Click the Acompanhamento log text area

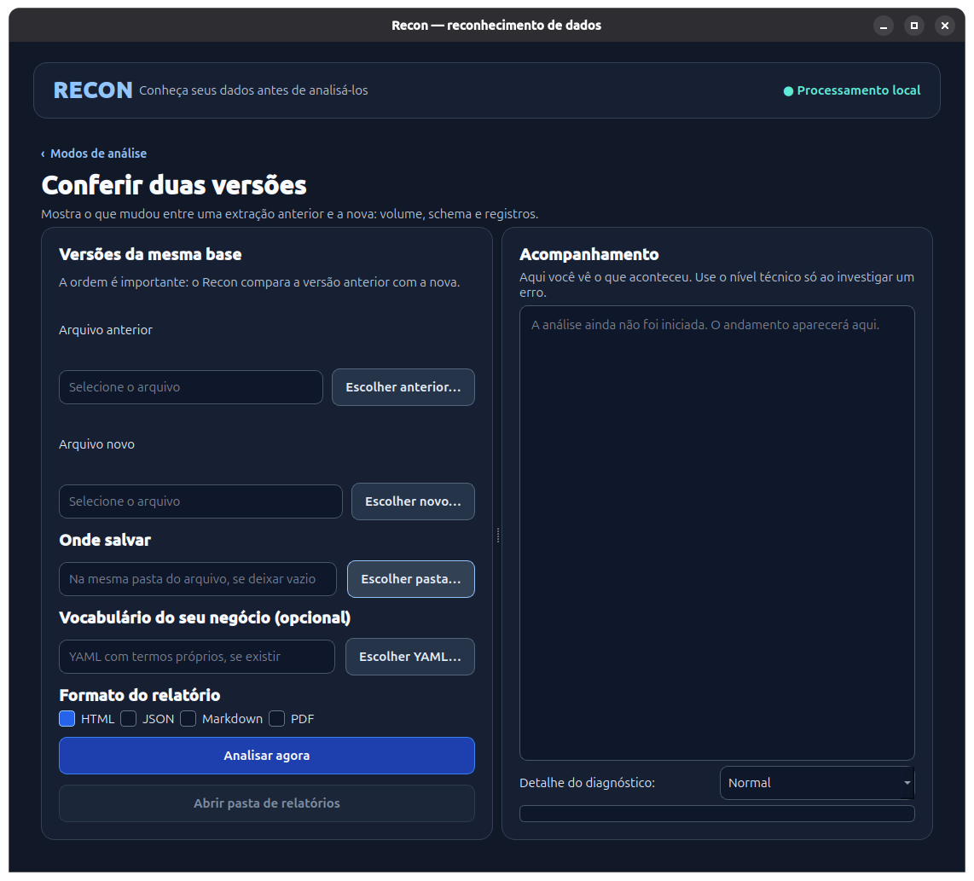pyautogui.click(x=716, y=533)
